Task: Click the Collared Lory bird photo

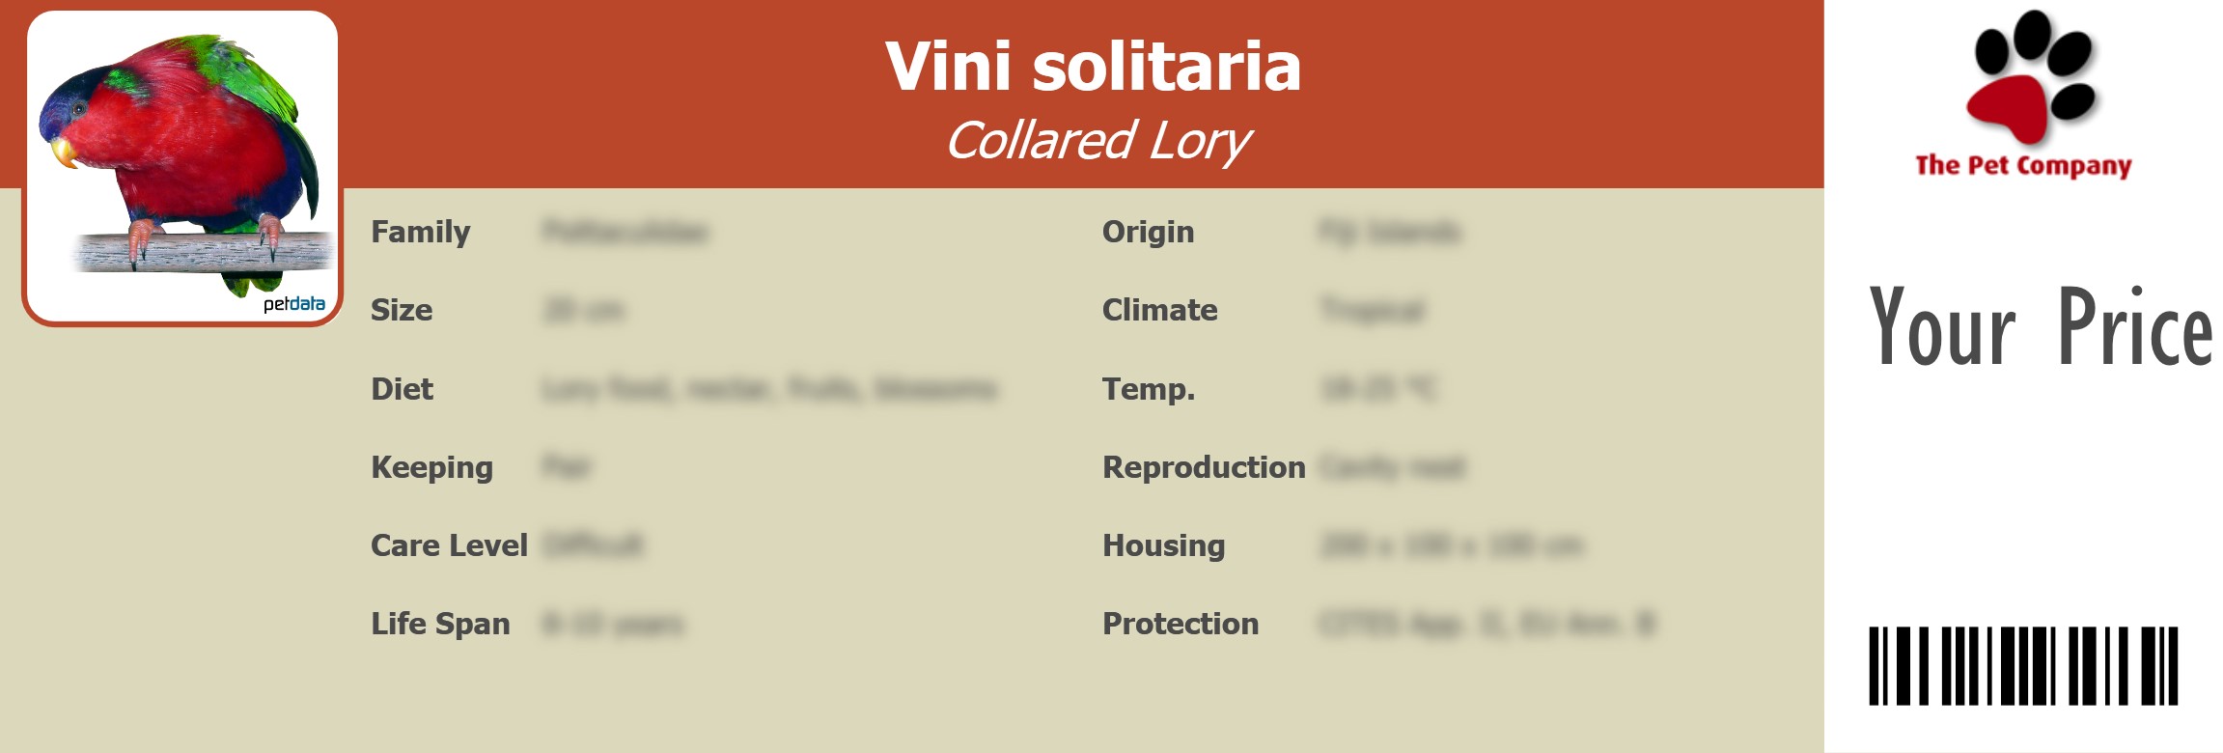Action: (x=181, y=154)
